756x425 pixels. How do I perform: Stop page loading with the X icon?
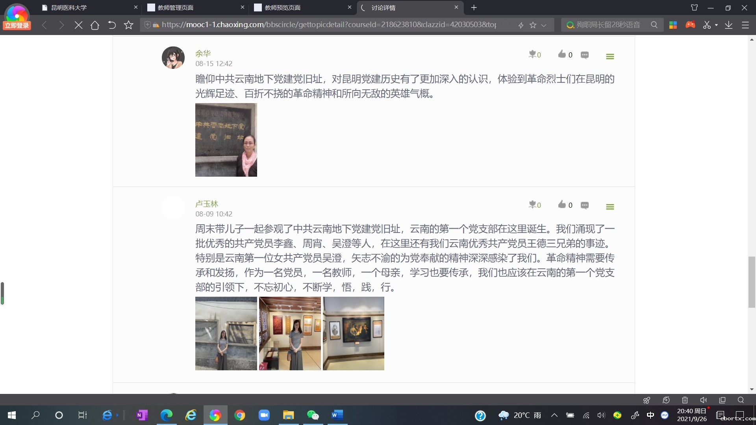(x=78, y=25)
